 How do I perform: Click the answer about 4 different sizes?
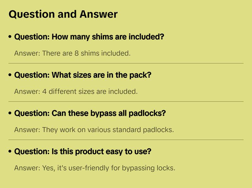(76, 91)
